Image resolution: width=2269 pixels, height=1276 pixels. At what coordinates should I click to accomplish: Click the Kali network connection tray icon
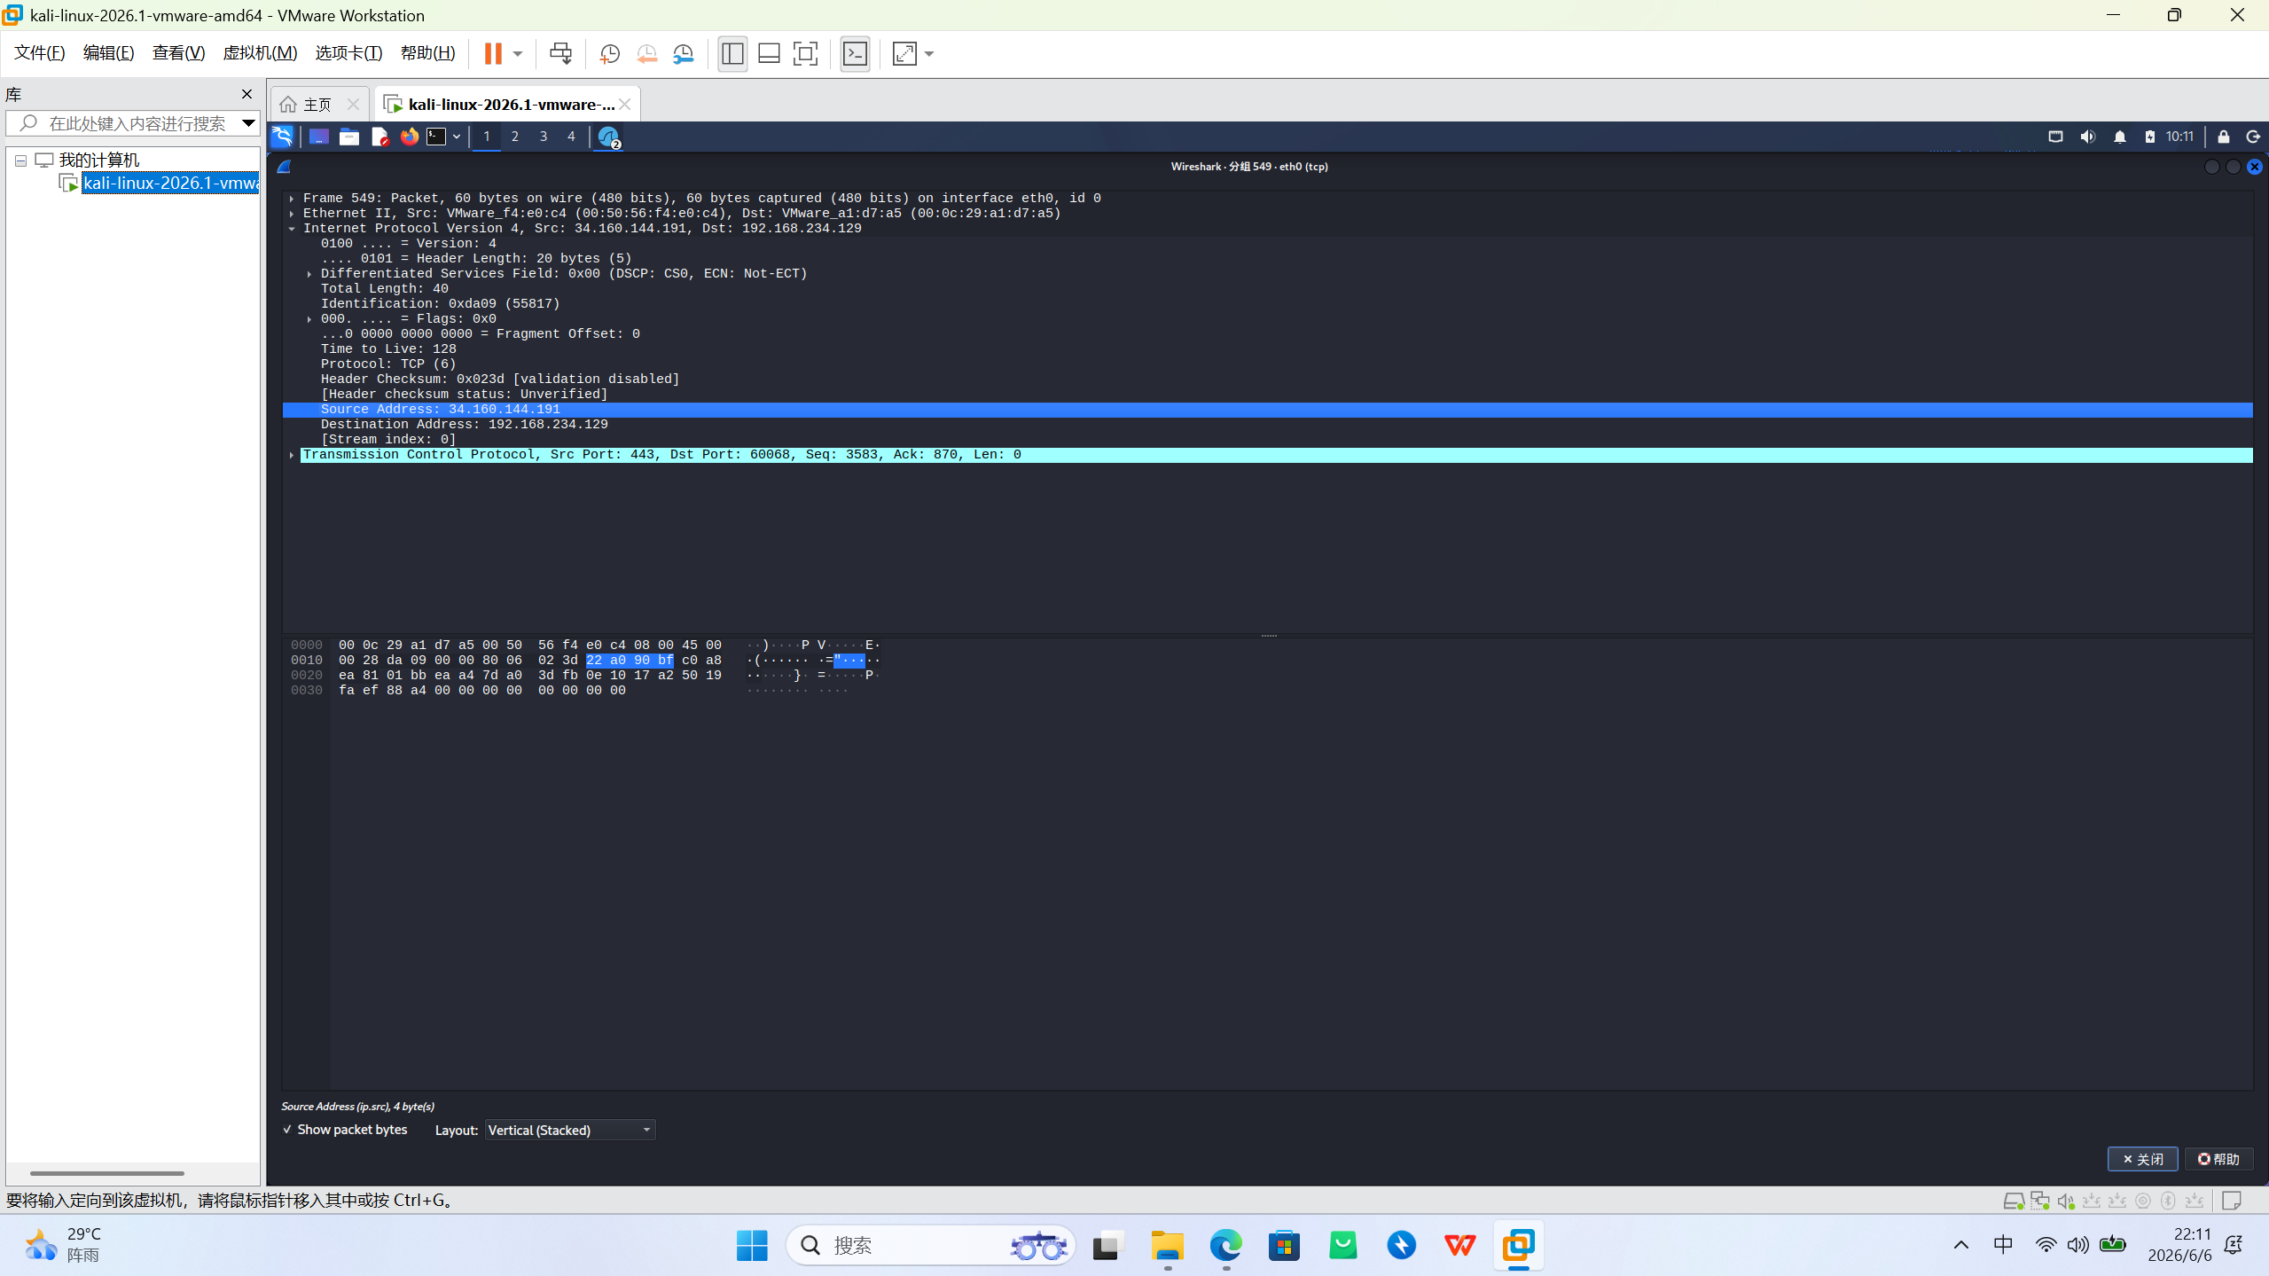(x=2055, y=137)
